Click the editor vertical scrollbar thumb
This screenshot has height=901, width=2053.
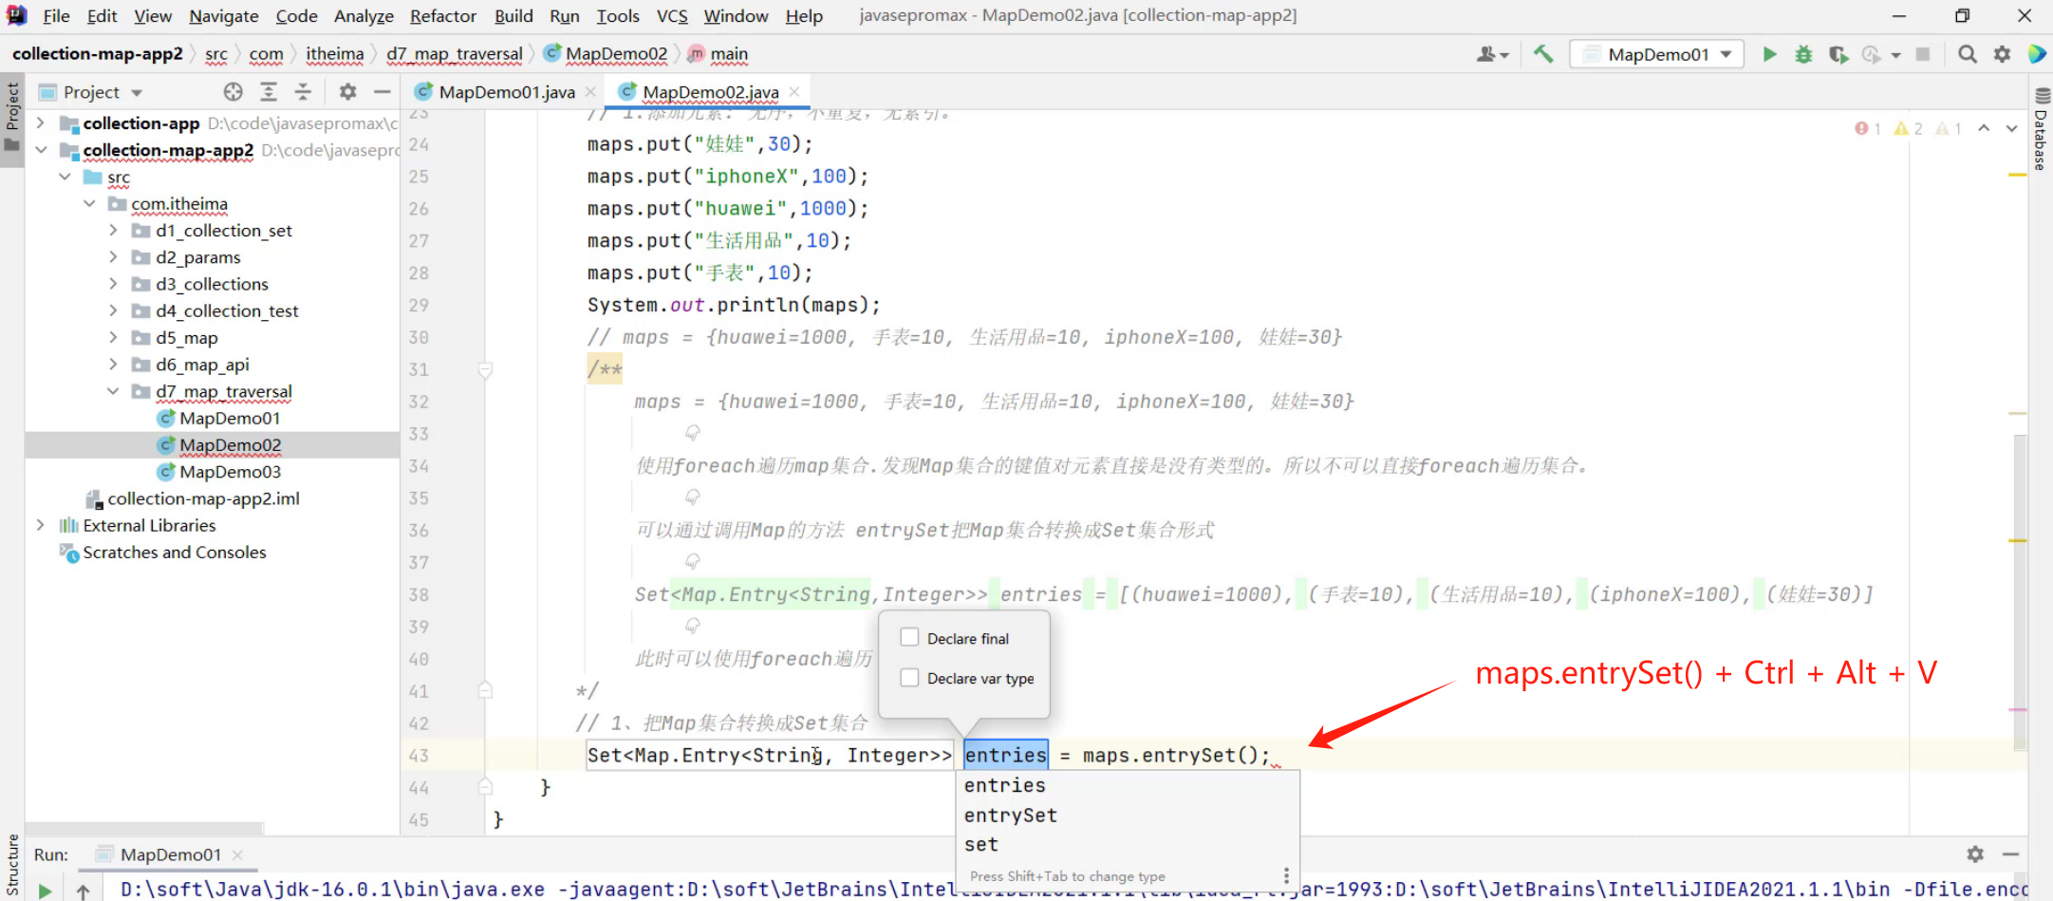(x=2021, y=592)
